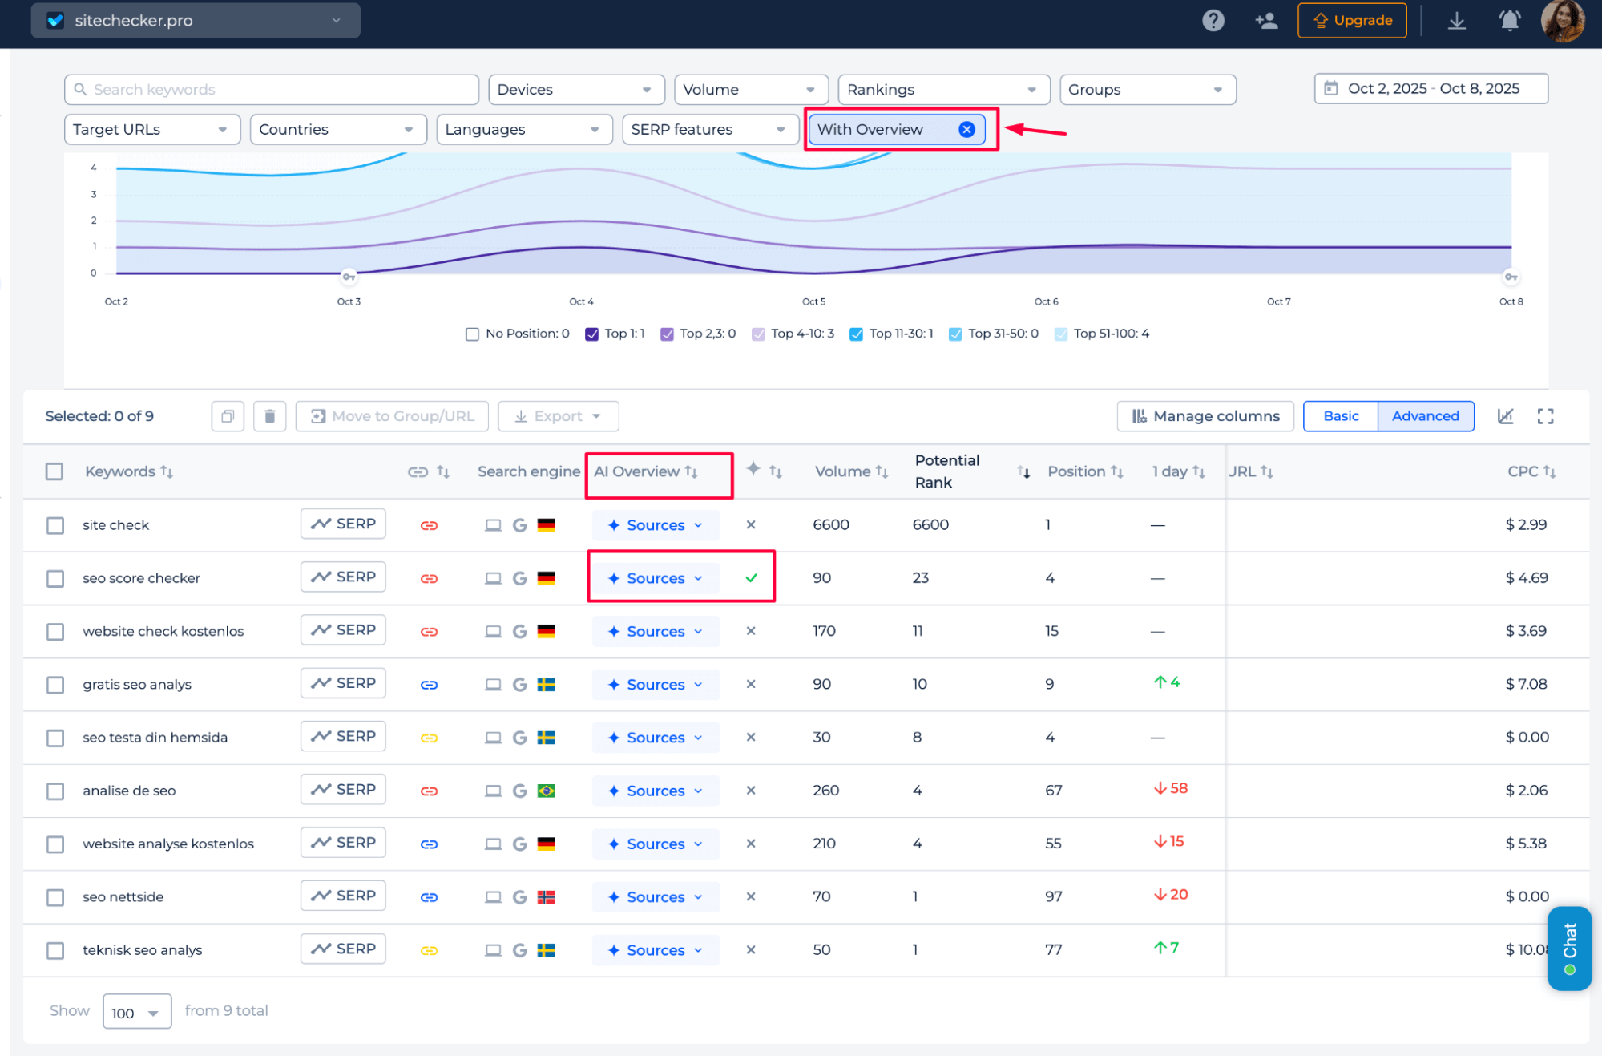Open the help question mark icon
This screenshot has width=1602, height=1056.
coord(1213,21)
